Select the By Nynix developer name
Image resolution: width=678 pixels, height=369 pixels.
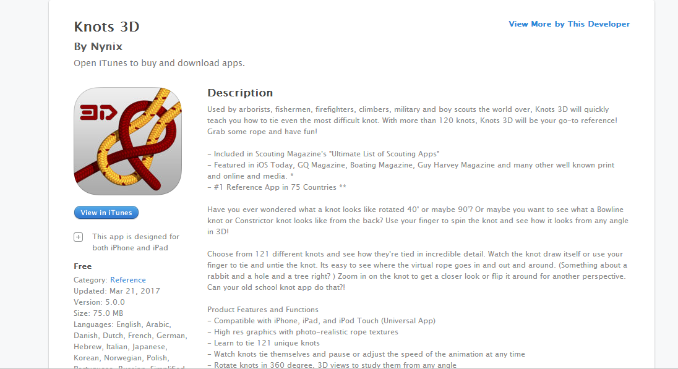pyautogui.click(x=98, y=46)
